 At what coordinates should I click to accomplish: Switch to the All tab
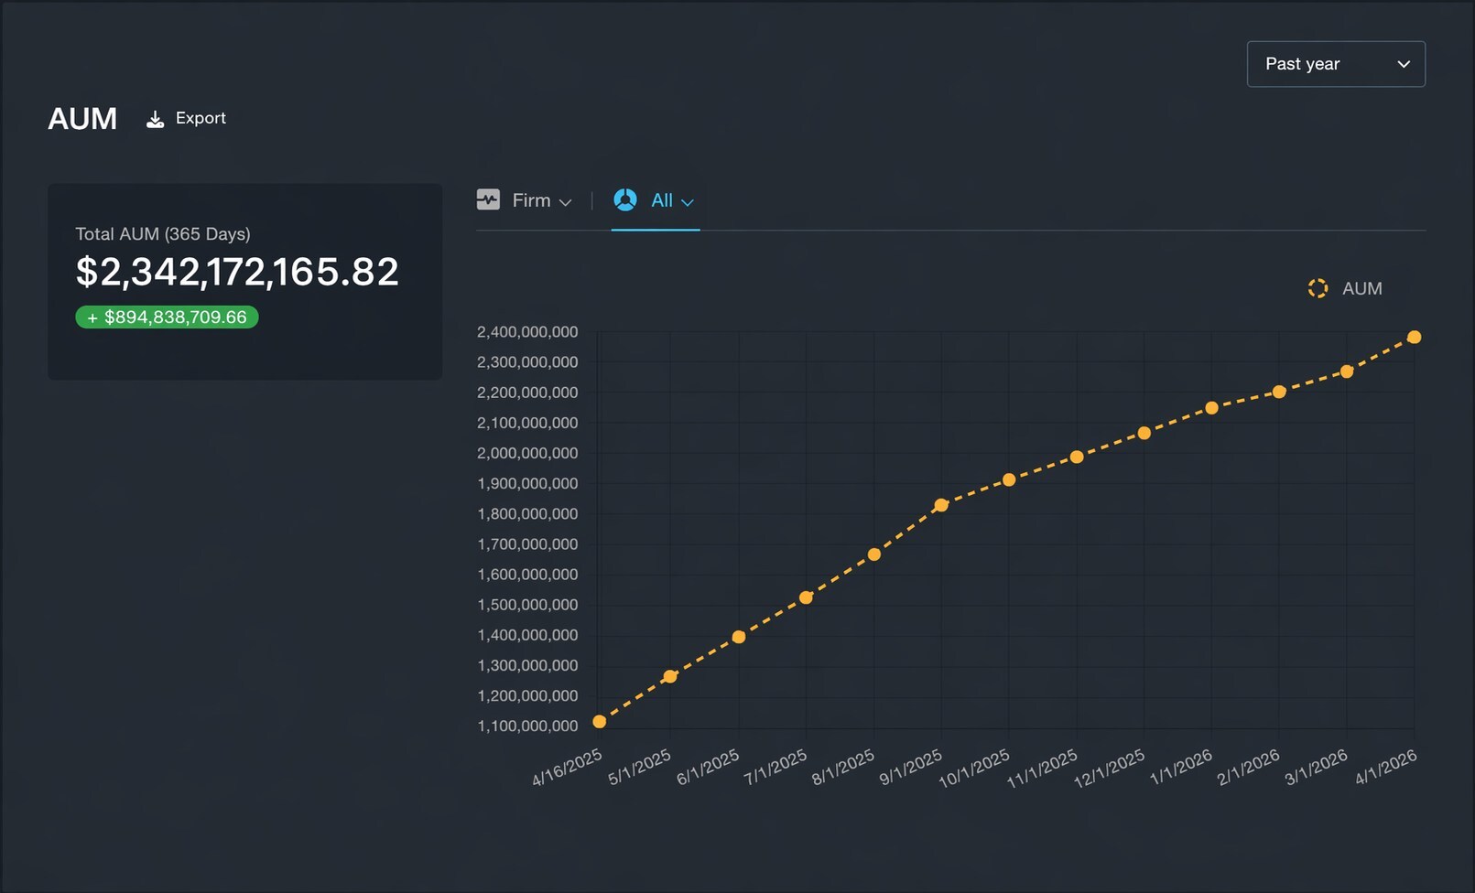click(x=661, y=200)
